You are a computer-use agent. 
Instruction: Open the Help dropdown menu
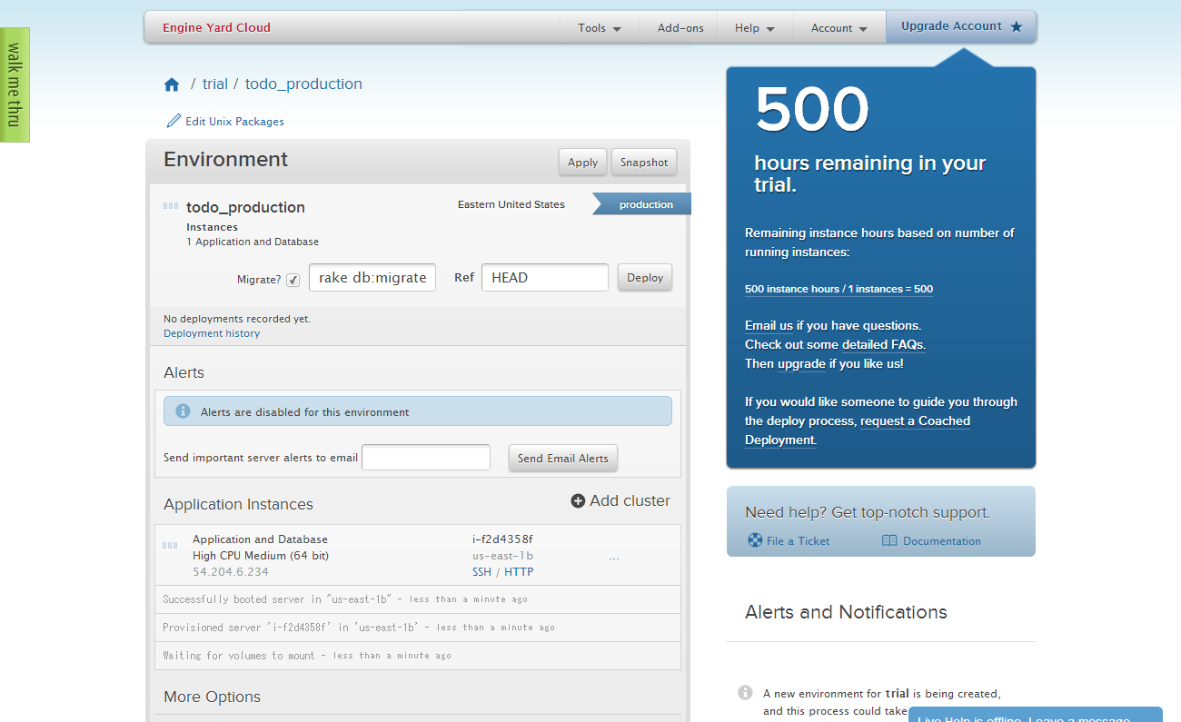[x=755, y=28]
